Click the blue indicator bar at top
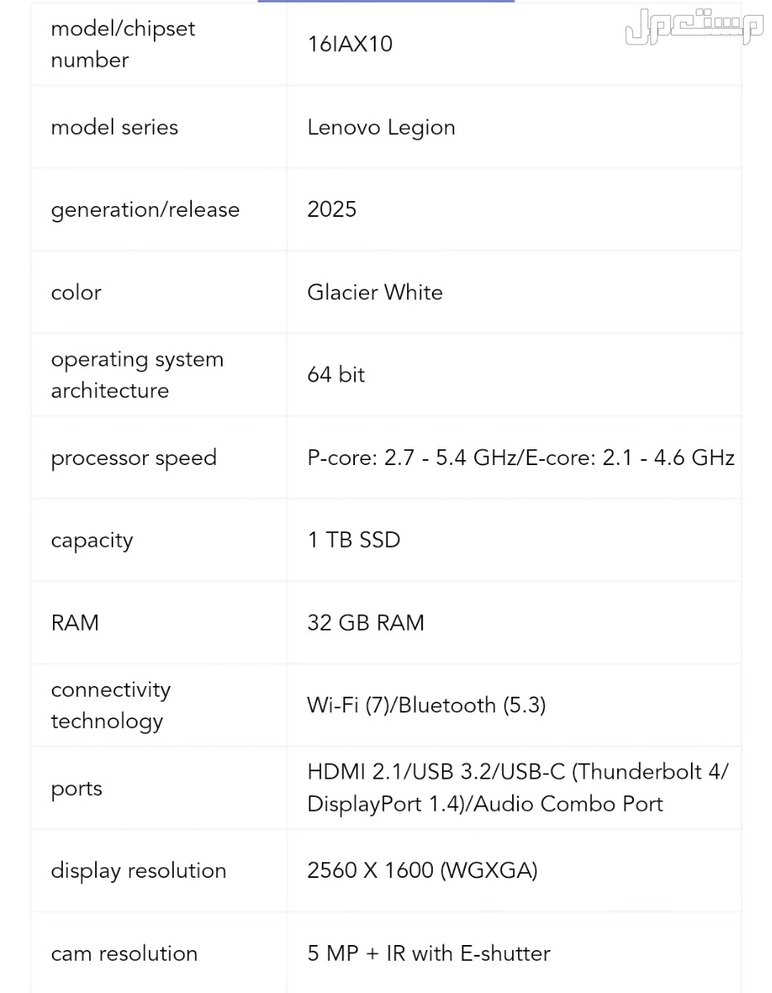772x993 pixels. click(x=386, y=2)
